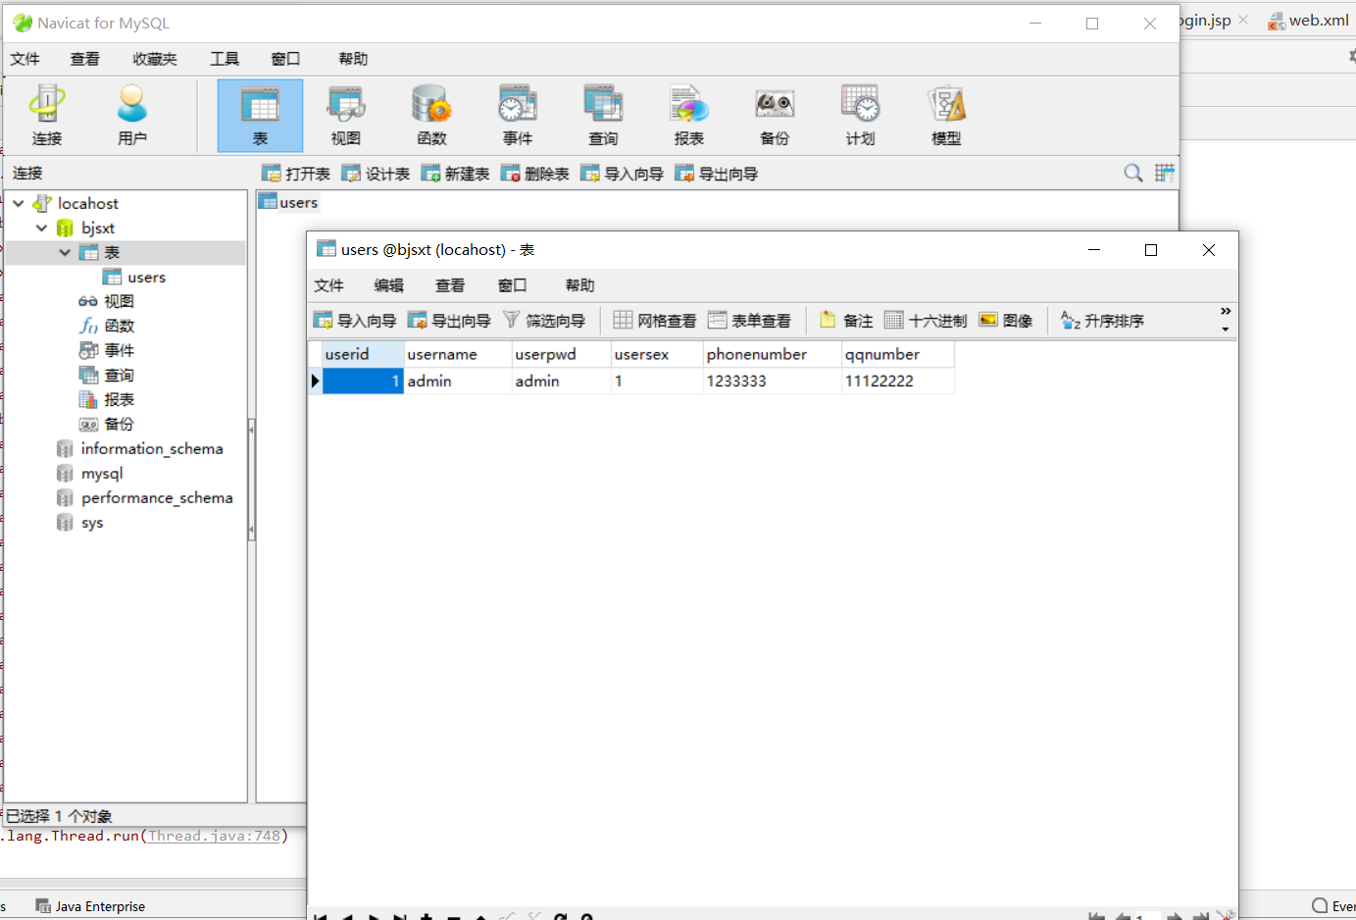Click the view mode icon beside the search magnifier
Image resolution: width=1356 pixels, height=920 pixels.
pyautogui.click(x=1164, y=174)
